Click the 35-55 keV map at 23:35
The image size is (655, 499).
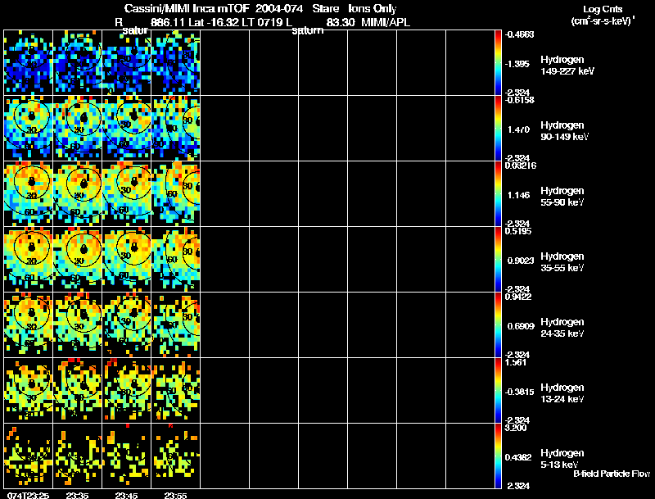pyautogui.click(x=77, y=260)
